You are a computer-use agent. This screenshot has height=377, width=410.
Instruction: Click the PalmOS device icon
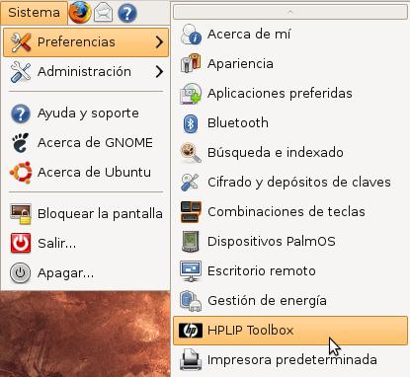pos(191,242)
